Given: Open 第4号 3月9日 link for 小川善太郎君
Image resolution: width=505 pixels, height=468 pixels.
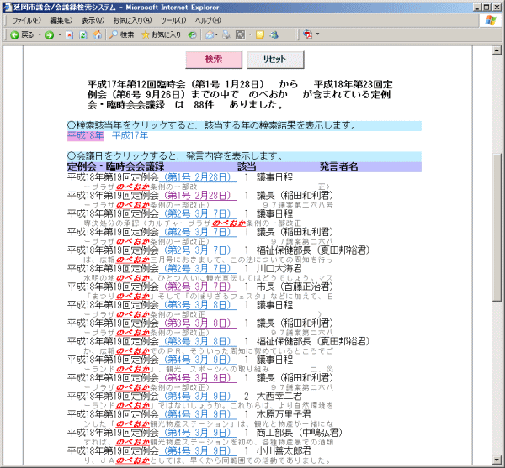Looking at the screenshot, I should click(198, 450).
